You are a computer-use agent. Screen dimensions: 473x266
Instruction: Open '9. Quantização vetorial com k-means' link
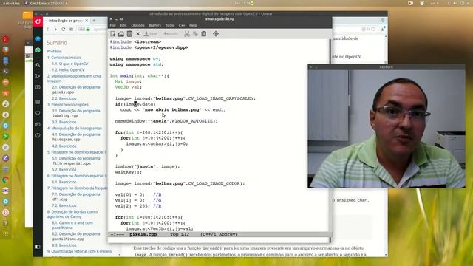point(79,251)
